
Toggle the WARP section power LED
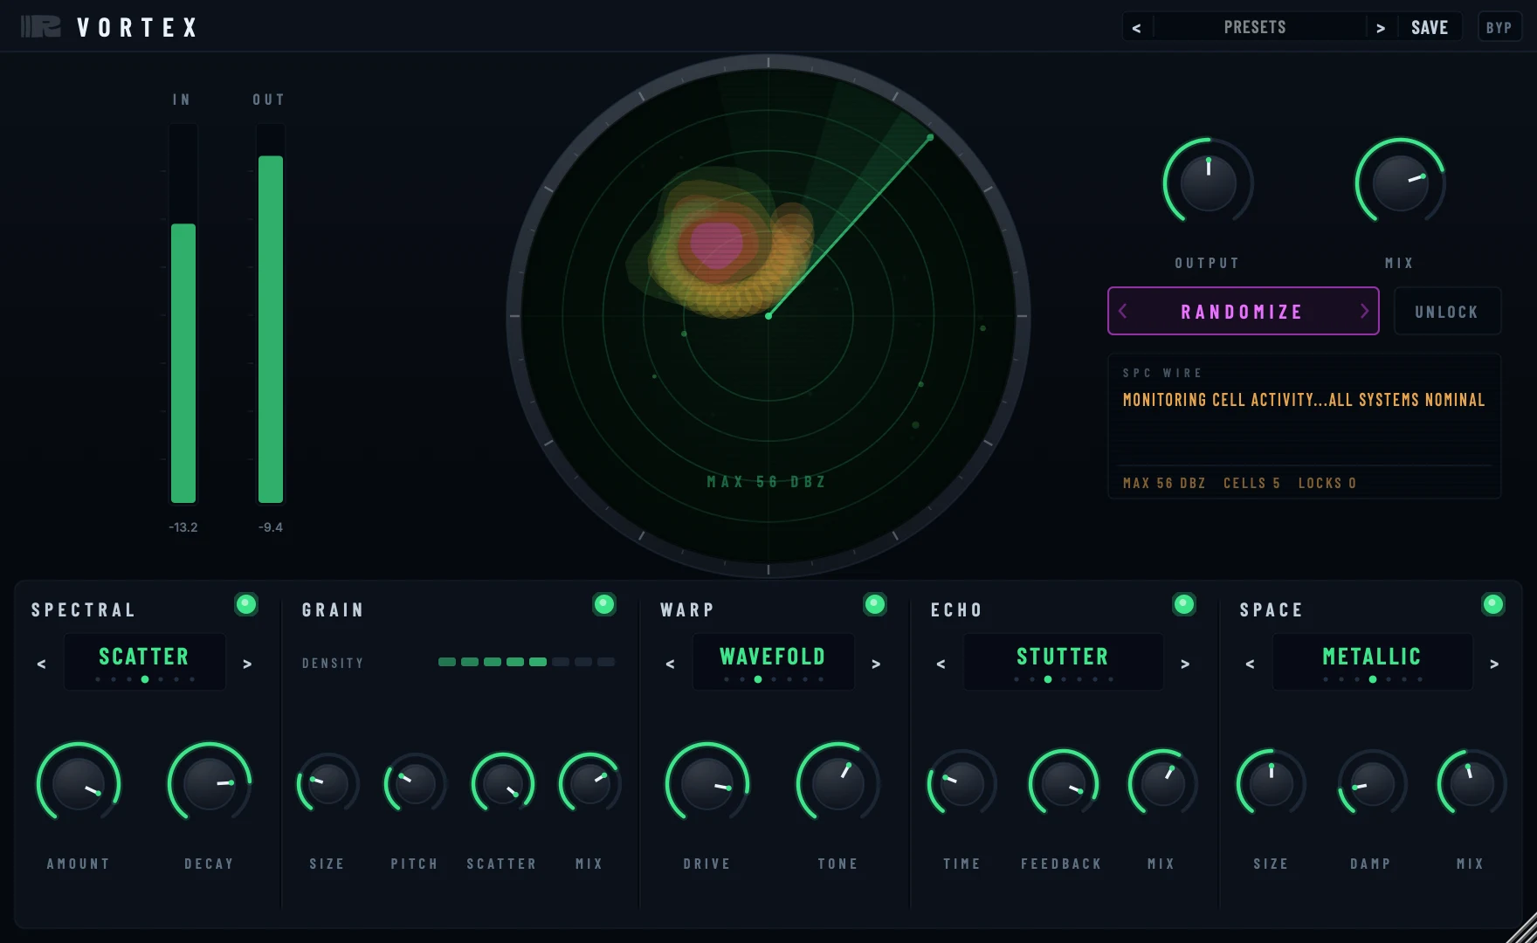click(x=875, y=604)
